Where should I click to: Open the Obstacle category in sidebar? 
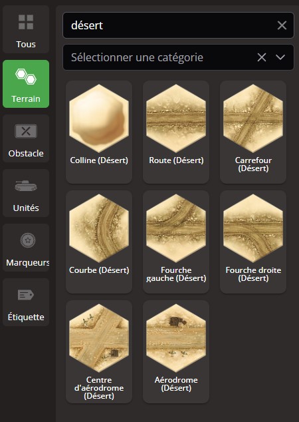click(26, 138)
